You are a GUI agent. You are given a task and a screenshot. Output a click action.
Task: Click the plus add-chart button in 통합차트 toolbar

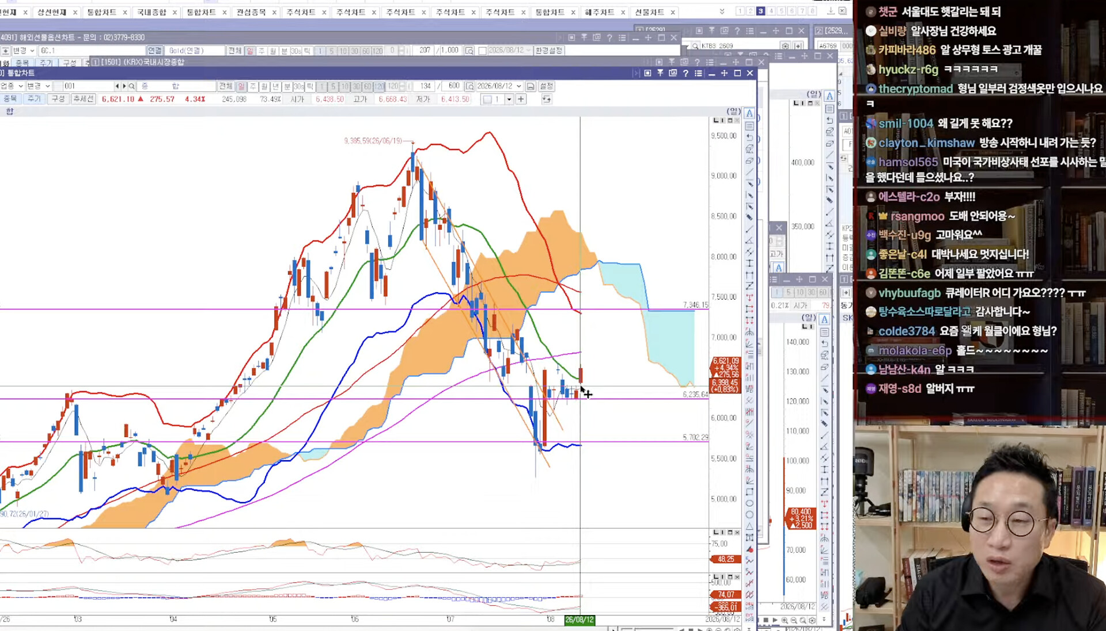coord(521,100)
